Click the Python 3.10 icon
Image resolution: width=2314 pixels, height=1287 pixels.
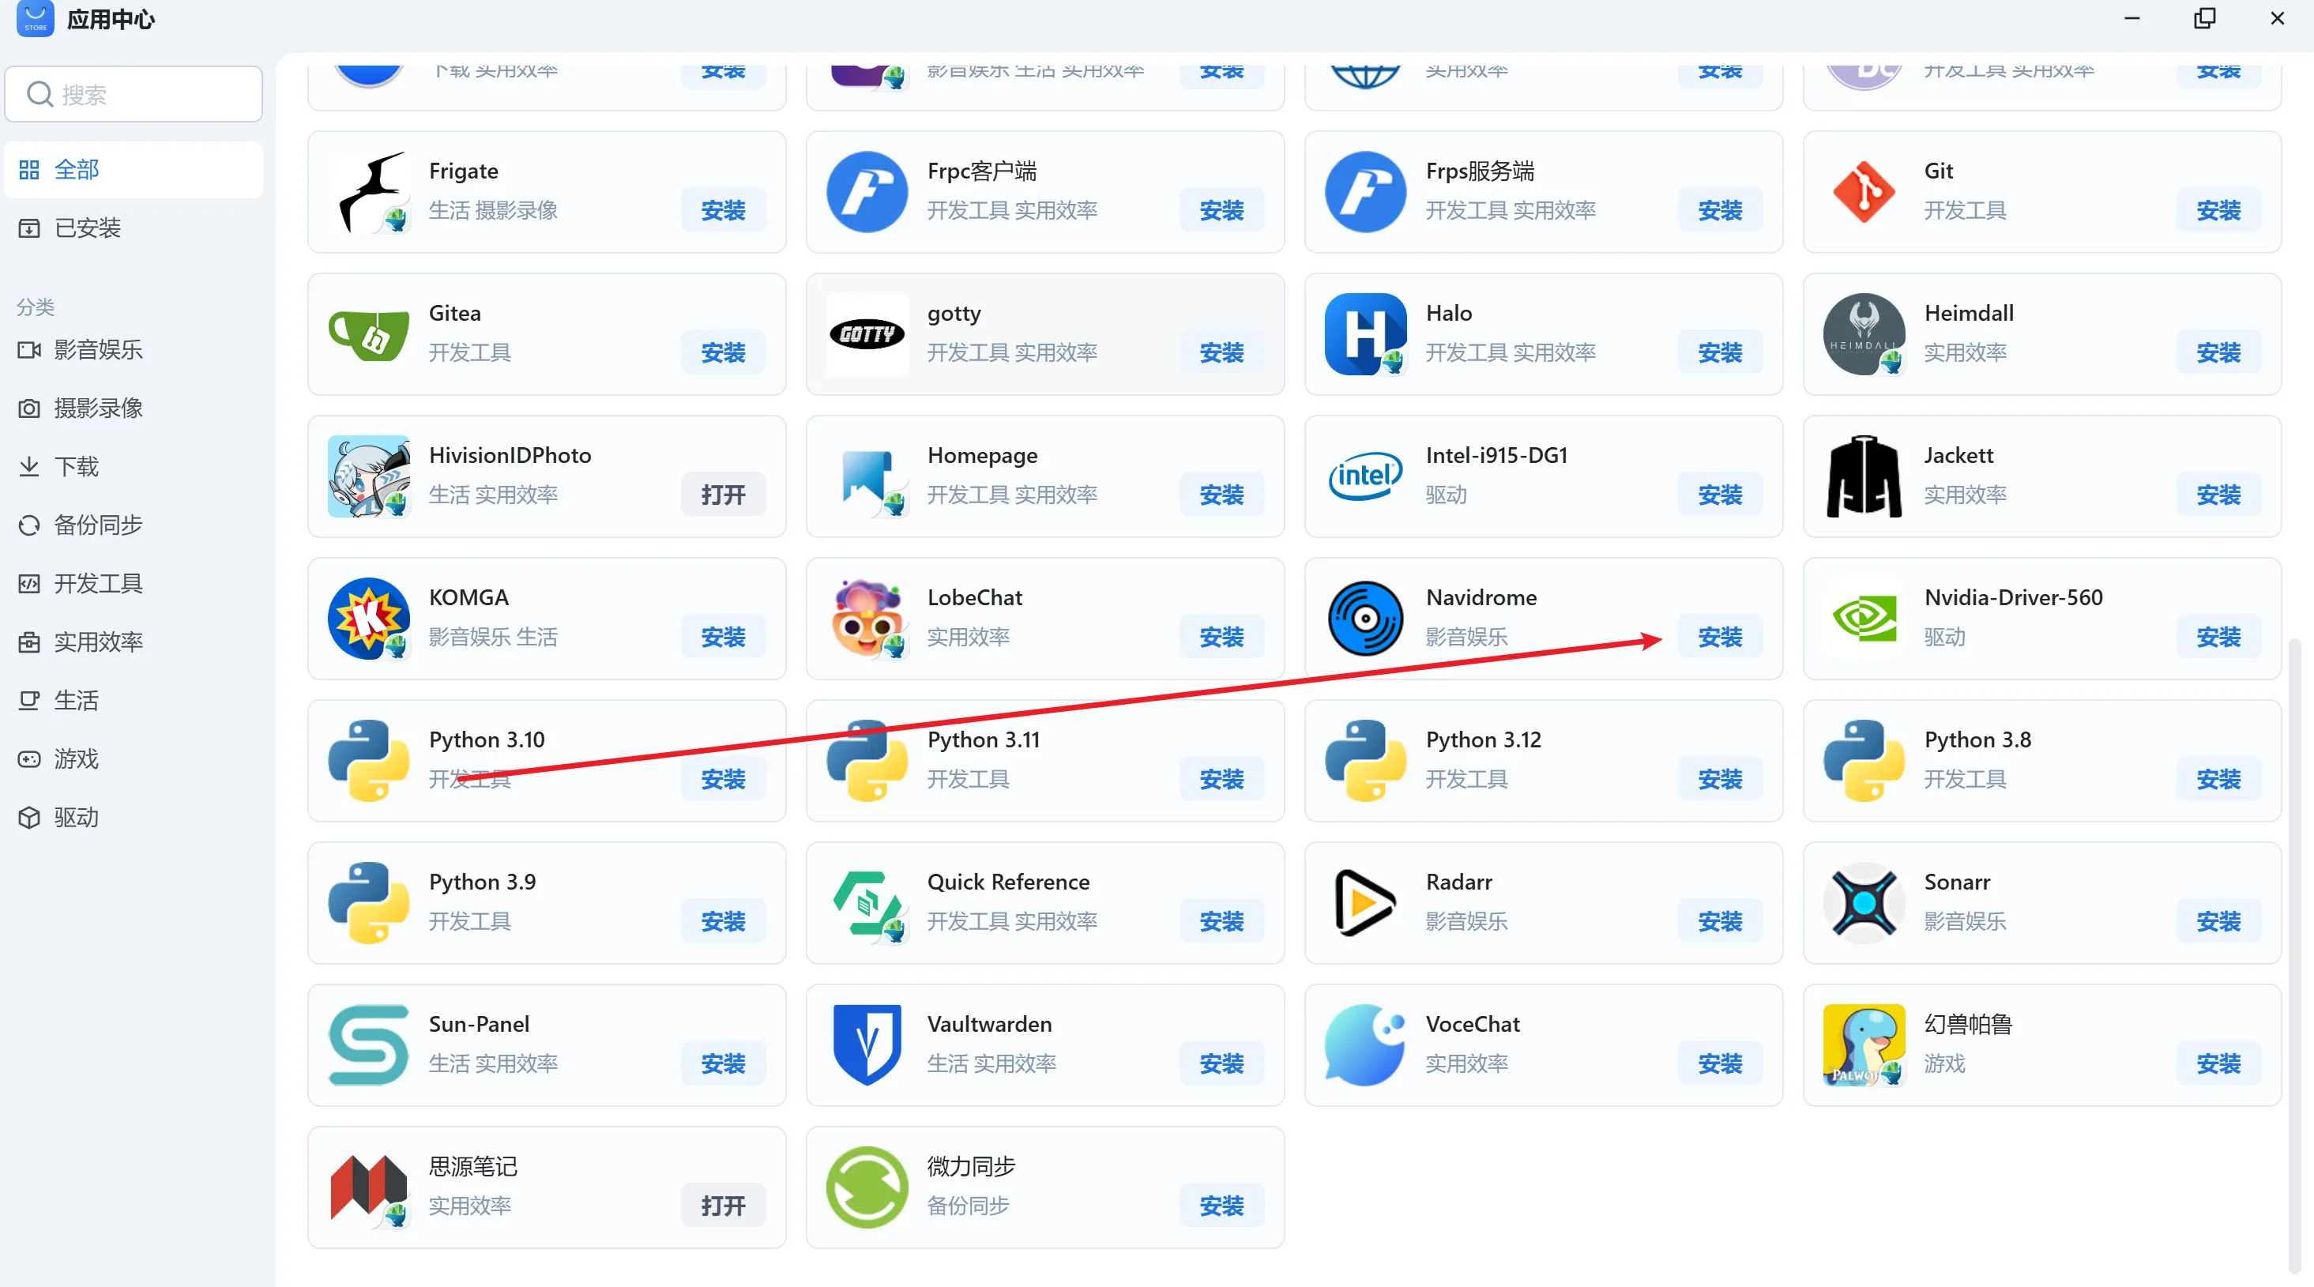click(x=368, y=761)
